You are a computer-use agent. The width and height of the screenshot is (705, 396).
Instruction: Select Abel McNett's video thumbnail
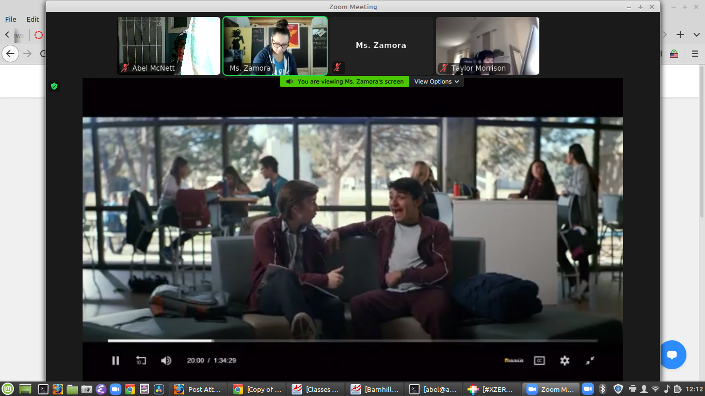[x=169, y=46]
